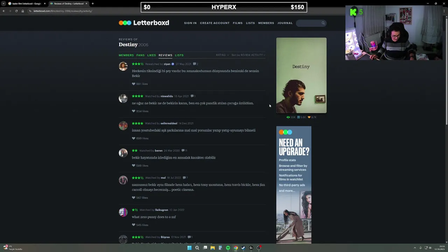Viewport: 448px width, 252px height.
Task: Open Windows Start menu
Action: pos(189,248)
